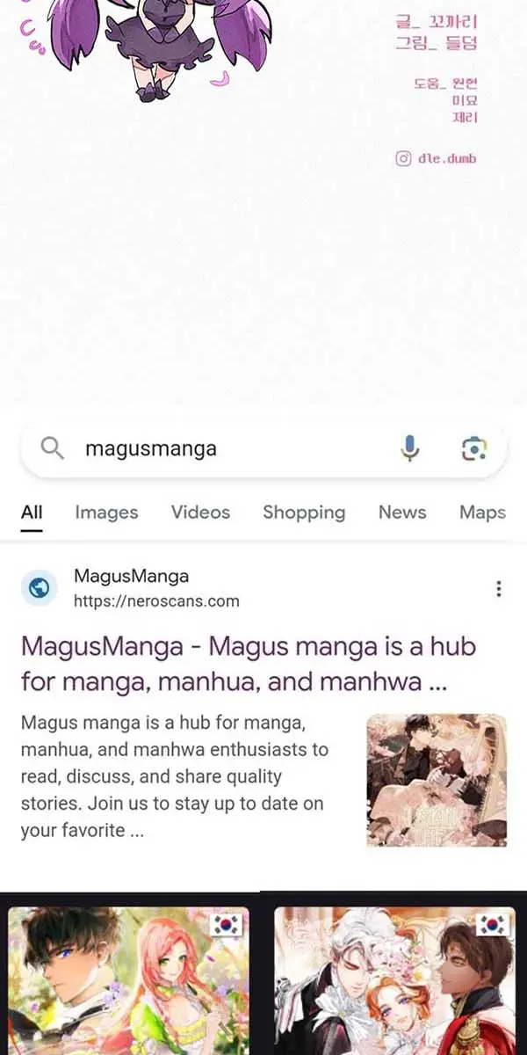Click Korean flag badge on left cover
The height and width of the screenshot is (1055, 527).
227,926
